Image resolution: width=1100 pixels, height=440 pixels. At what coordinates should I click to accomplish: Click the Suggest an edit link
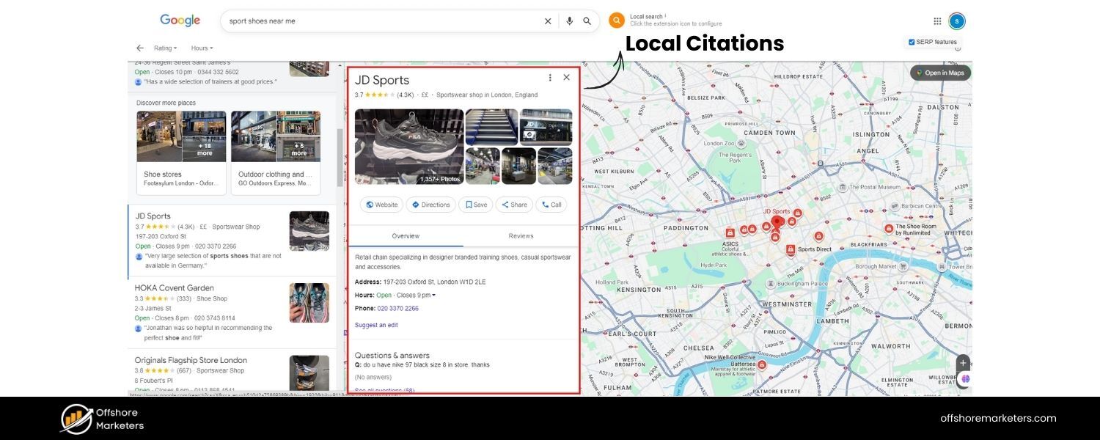[376, 324]
